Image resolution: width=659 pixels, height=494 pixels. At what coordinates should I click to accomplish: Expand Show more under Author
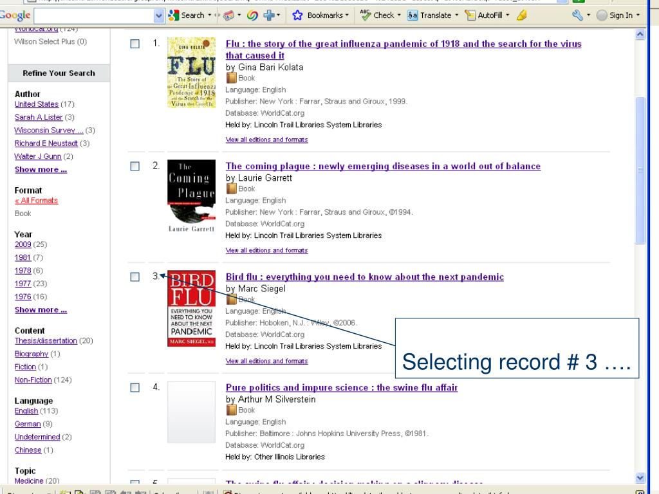point(41,170)
